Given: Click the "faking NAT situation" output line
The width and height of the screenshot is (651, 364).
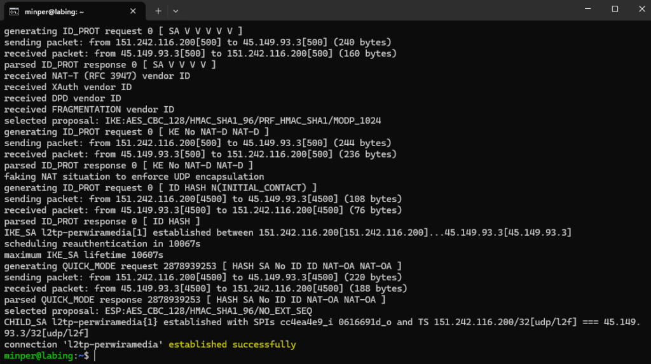Looking at the screenshot, I should point(134,177).
